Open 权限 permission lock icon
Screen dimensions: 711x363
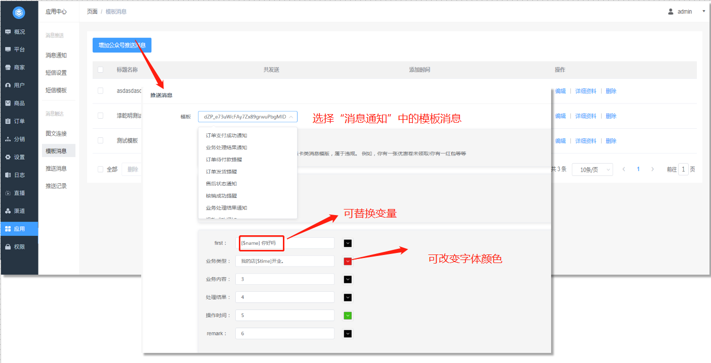tap(8, 247)
